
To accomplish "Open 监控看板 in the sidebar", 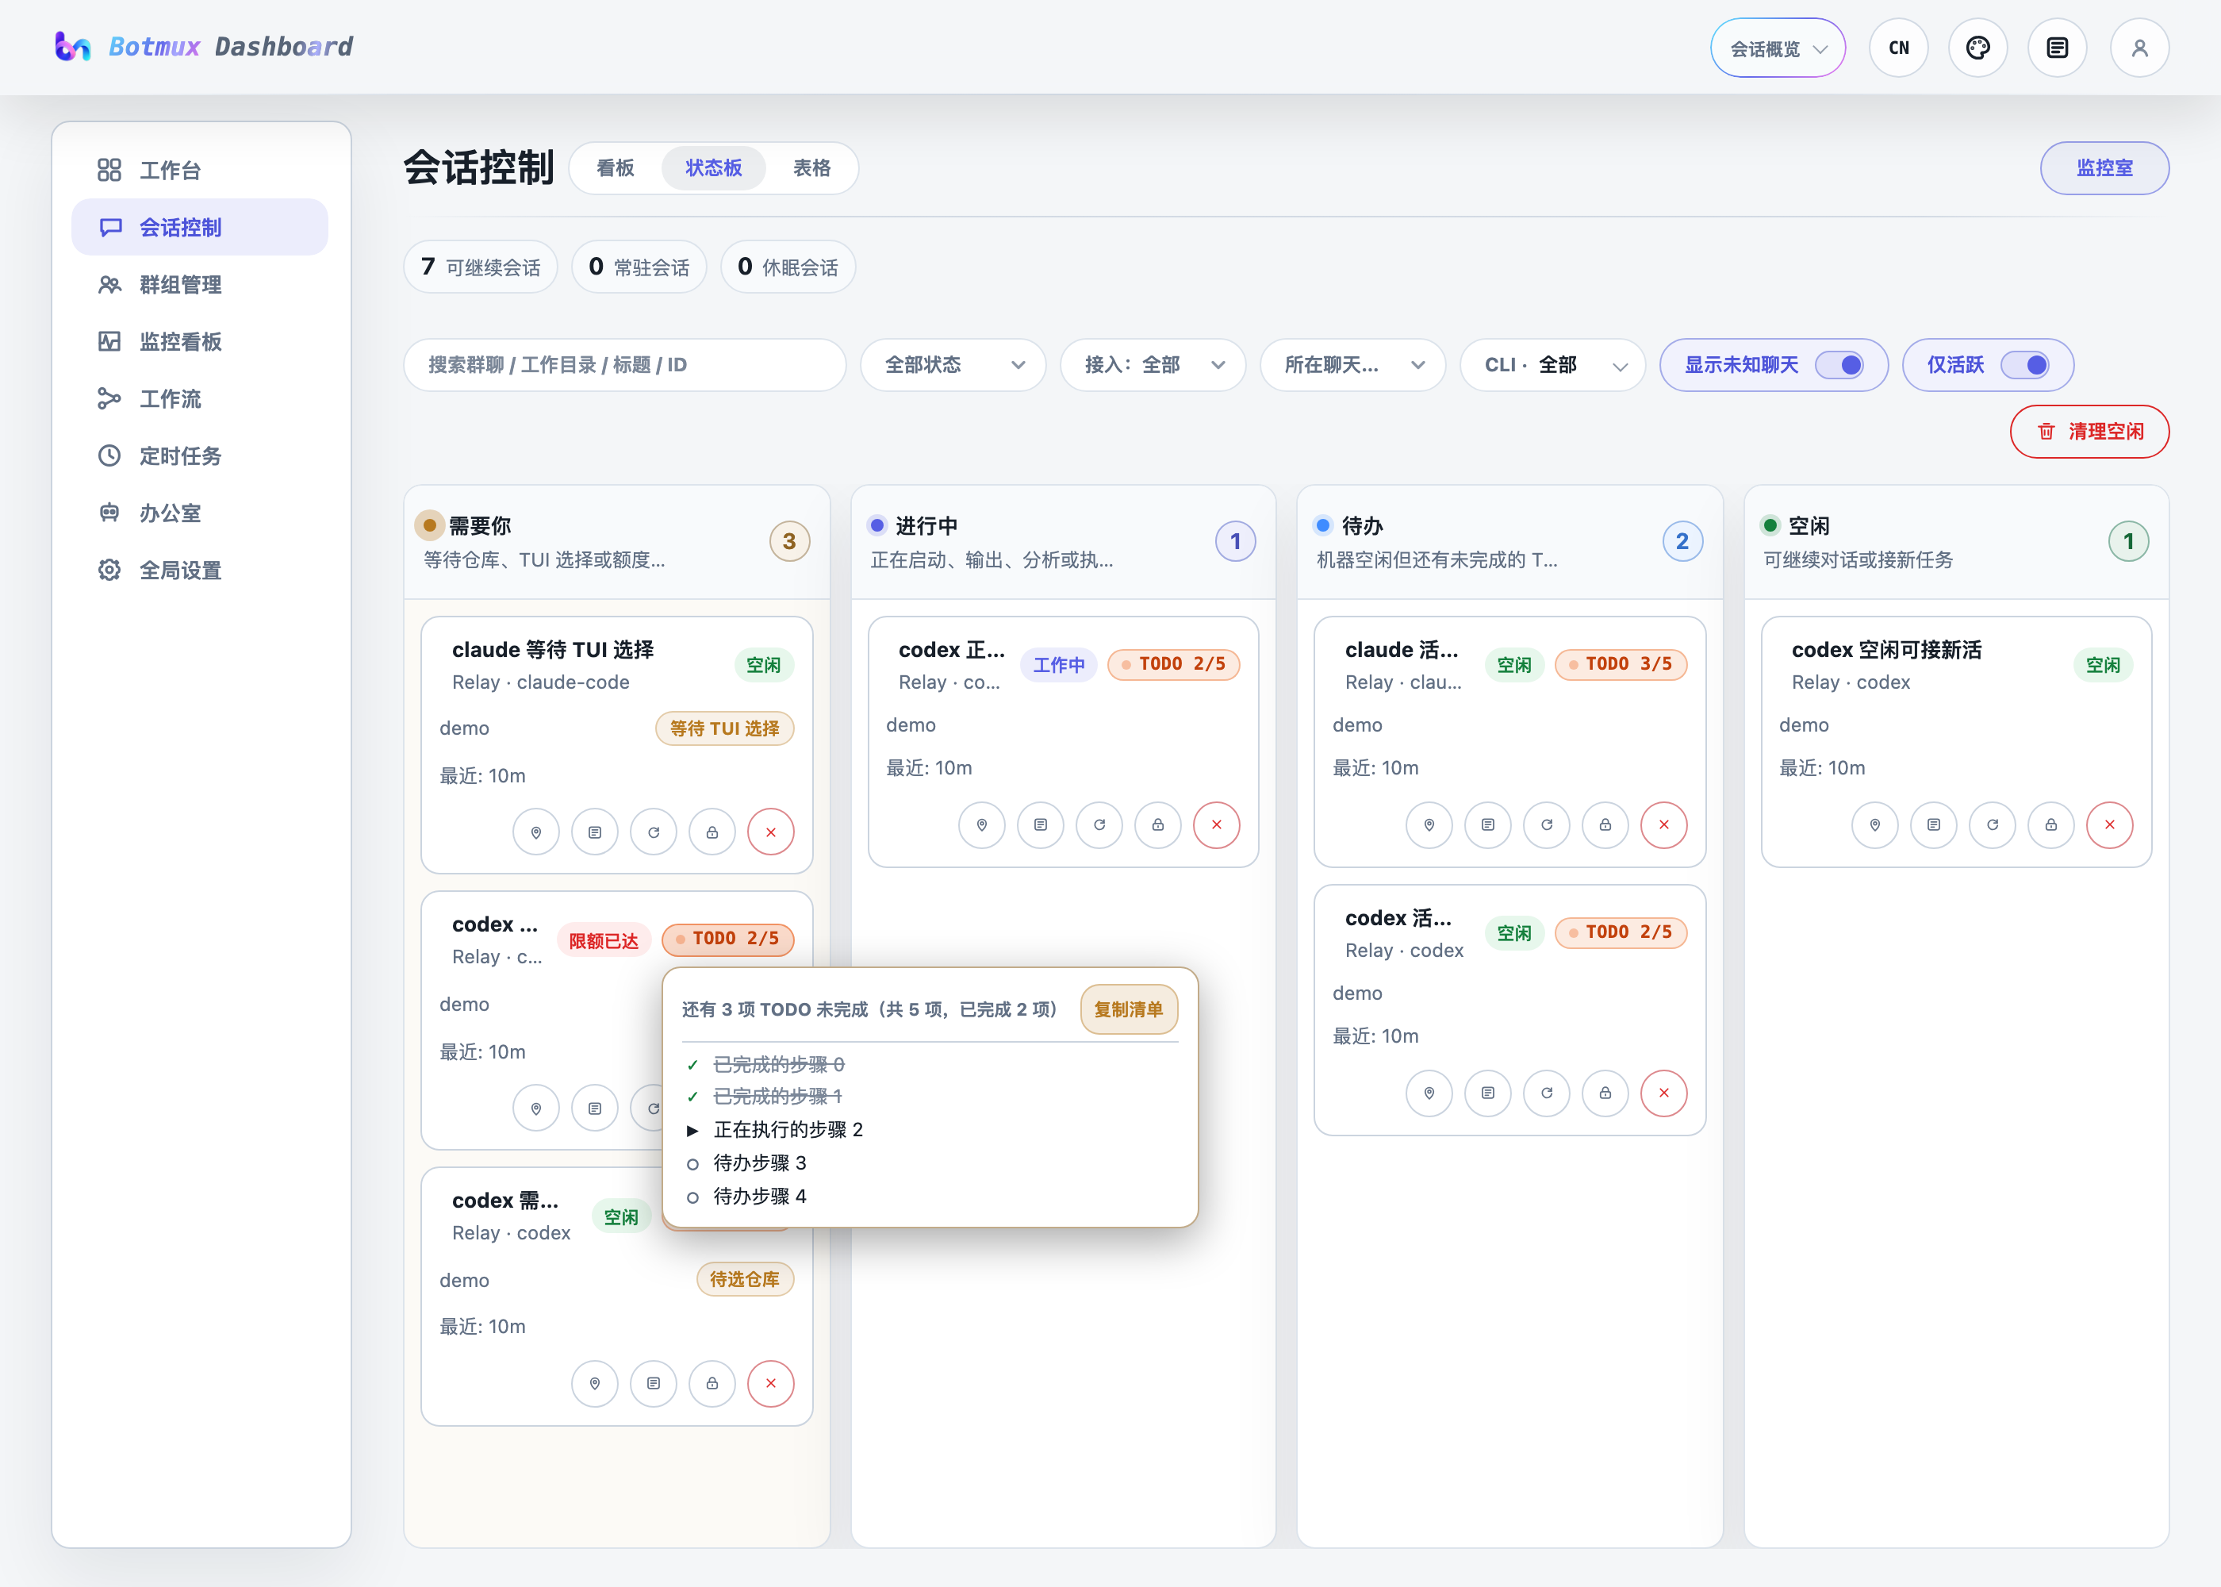I will 199,341.
